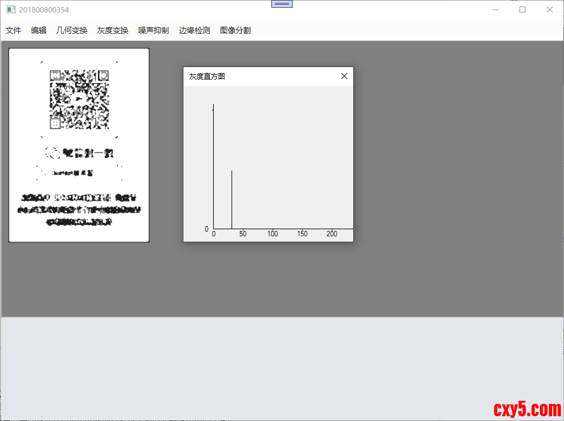564x421 pixels.
Task: Click the 100 label on the histogram axis
Action: (x=273, y=234)
